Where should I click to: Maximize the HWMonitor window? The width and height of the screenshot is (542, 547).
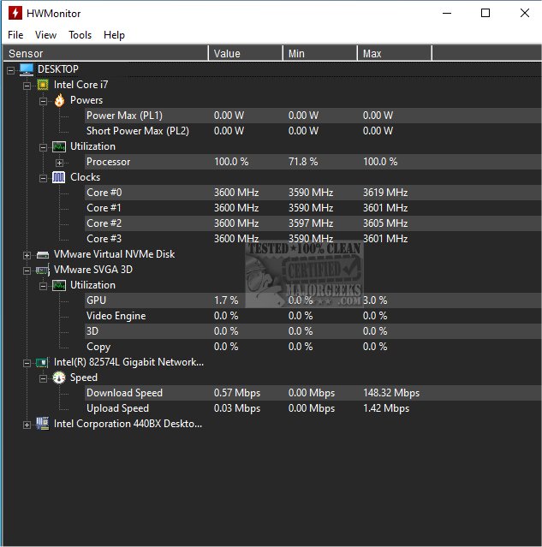coord(485,13)
